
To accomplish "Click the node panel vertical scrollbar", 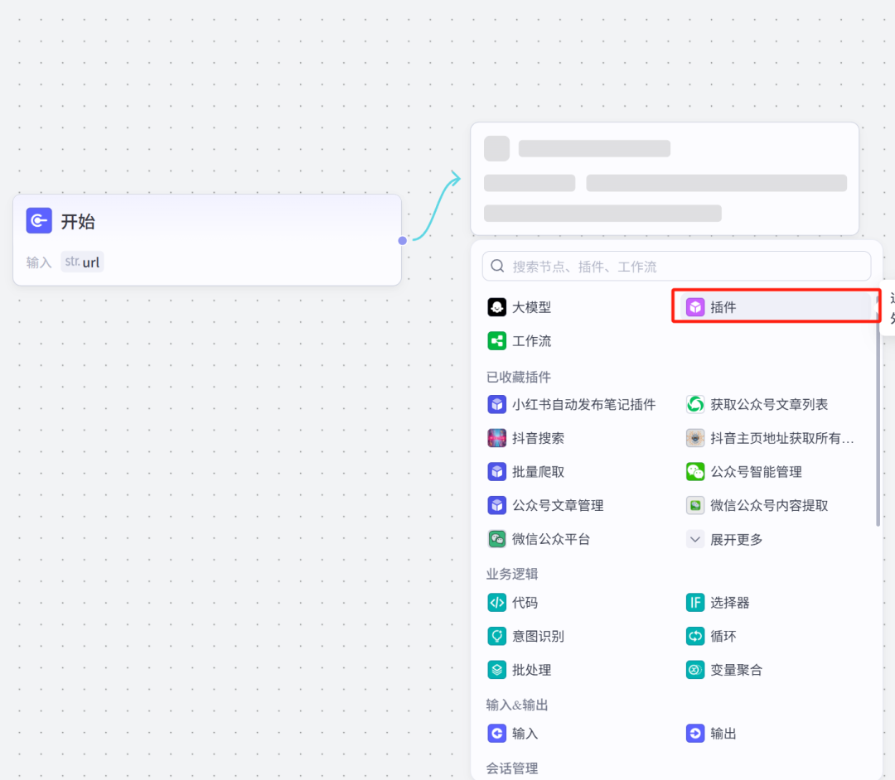I will pyautogui.click(x=878, y=411).
